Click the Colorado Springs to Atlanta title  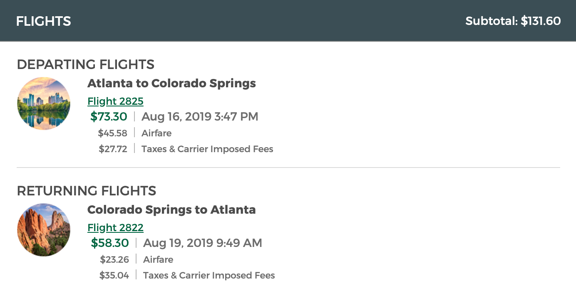[x=171, y=210]
